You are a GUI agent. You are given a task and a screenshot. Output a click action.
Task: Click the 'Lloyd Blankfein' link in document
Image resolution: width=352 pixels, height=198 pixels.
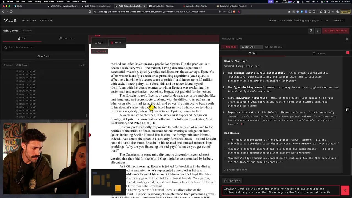pos(201,174)
